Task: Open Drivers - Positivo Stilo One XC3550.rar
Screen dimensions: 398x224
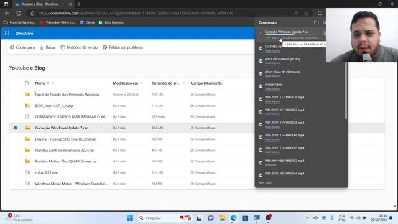Action: tap(65, 139)
